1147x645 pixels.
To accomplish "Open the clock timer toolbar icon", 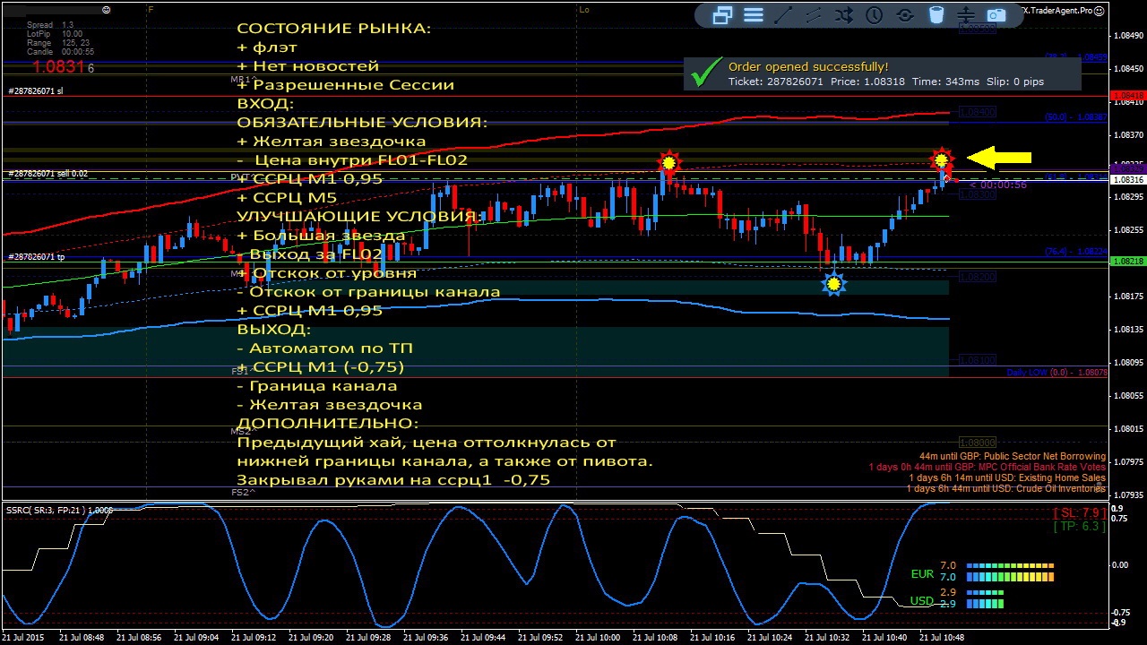I will coord(875,14).
